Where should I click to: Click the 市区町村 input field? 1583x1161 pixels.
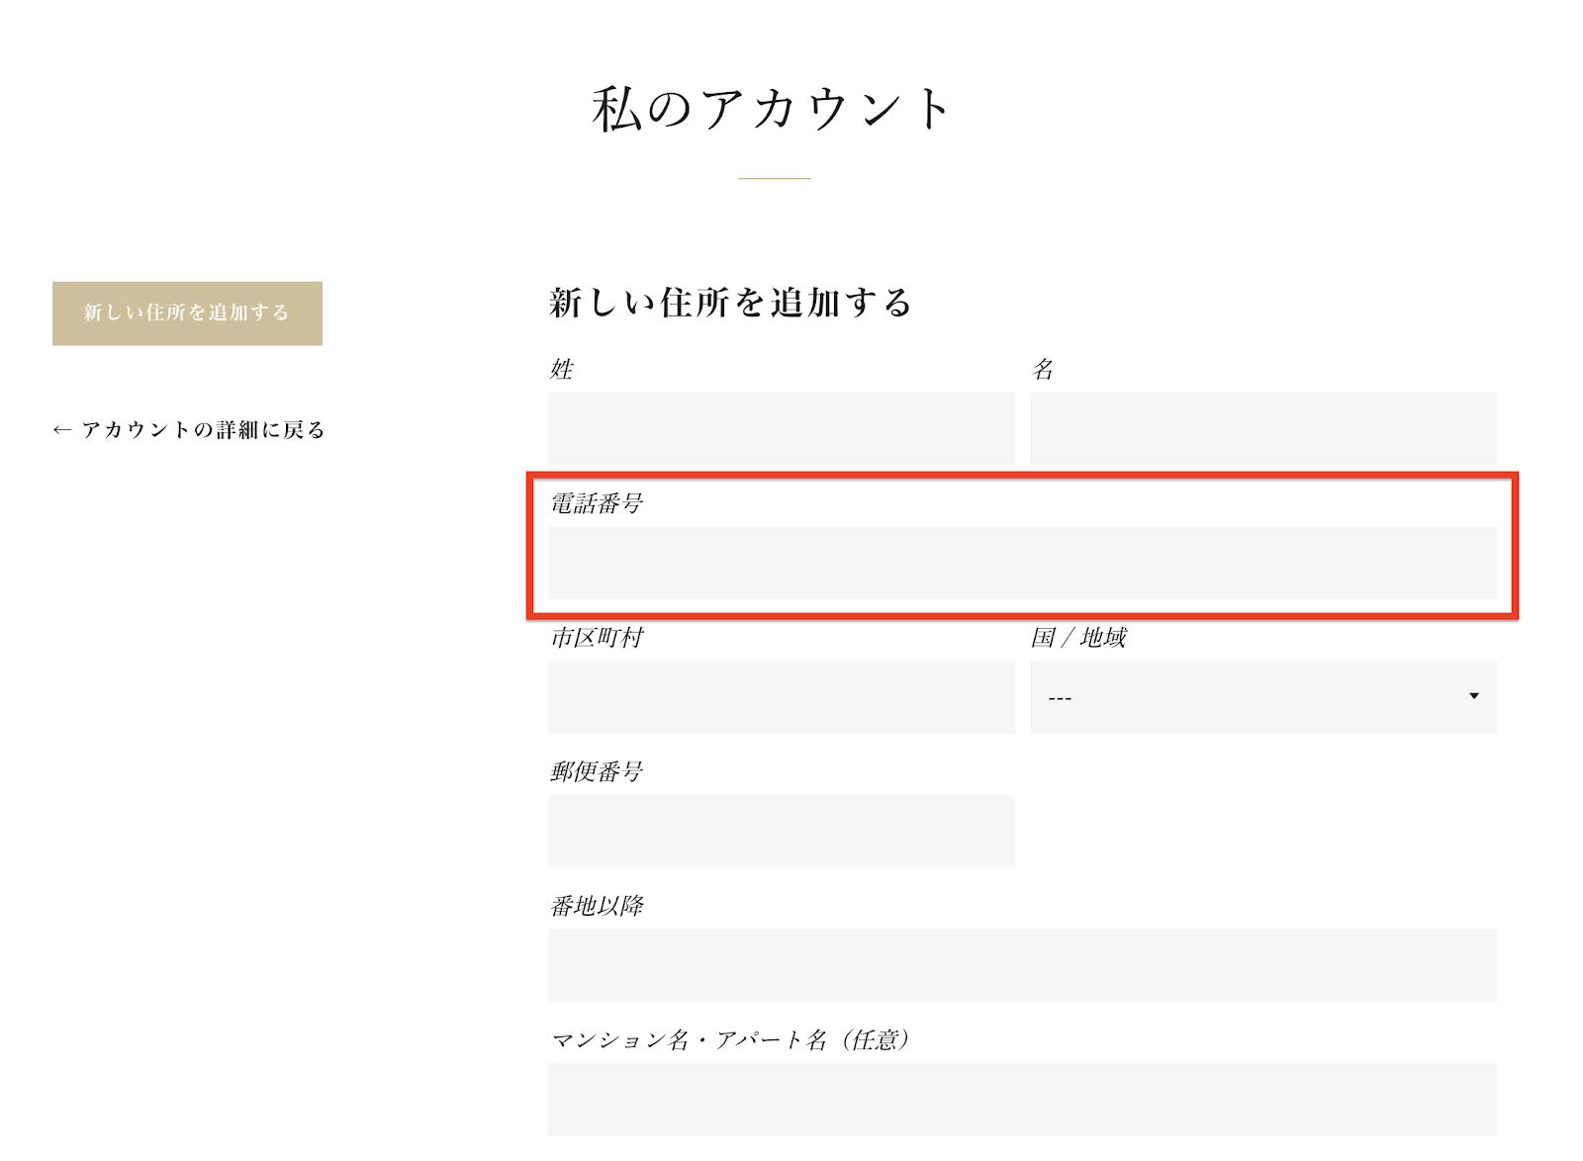[781, 697]
